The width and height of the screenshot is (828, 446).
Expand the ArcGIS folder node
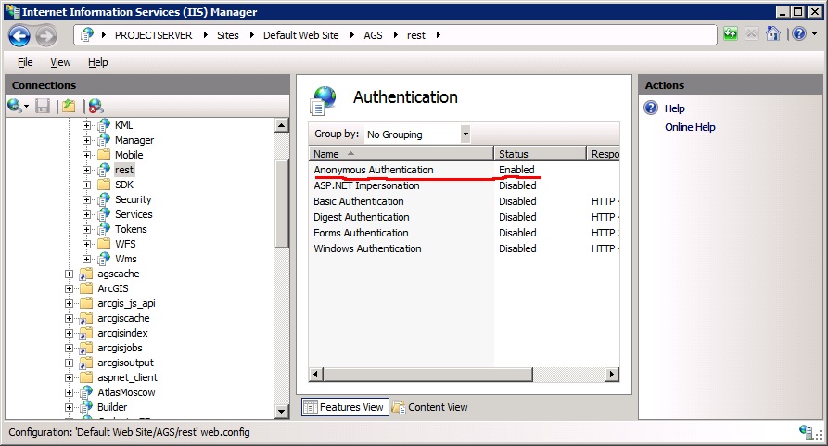[x=69, y=288]
